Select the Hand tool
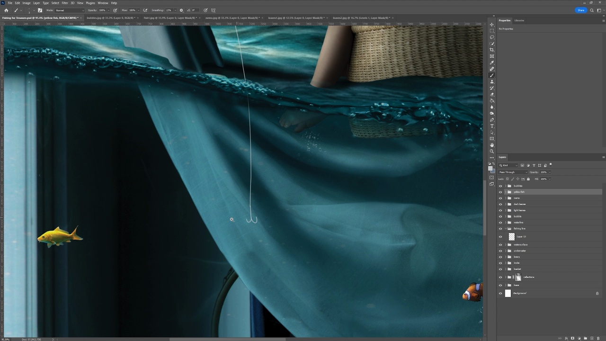606x341 pixels. coord(492,145)
